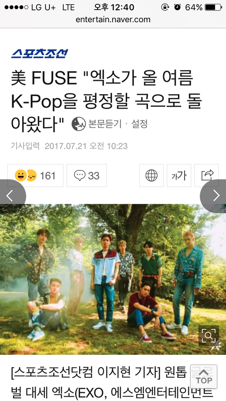Tap the battery indicator in status bar
This screenshot has height=401, width=226.
pos(213,7)
